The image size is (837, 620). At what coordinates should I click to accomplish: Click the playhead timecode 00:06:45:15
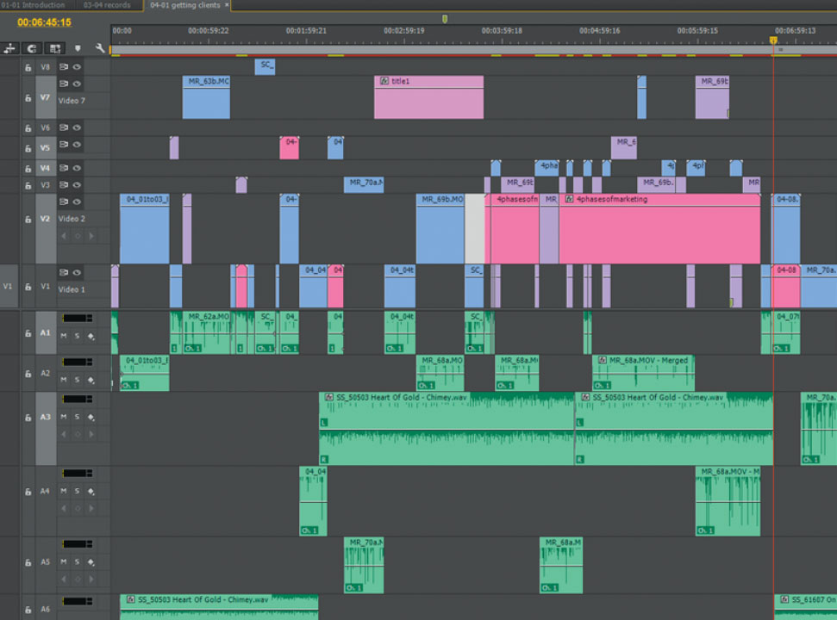pos(44,22)
